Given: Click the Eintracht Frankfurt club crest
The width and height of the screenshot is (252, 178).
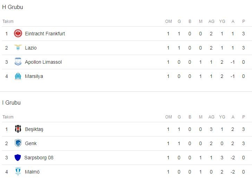Looking at the screenshot, I should [x=18, y=34].
